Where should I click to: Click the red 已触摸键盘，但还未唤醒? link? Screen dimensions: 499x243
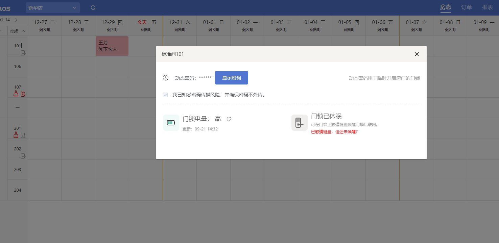pyautogui.click(x=334, y=132)
